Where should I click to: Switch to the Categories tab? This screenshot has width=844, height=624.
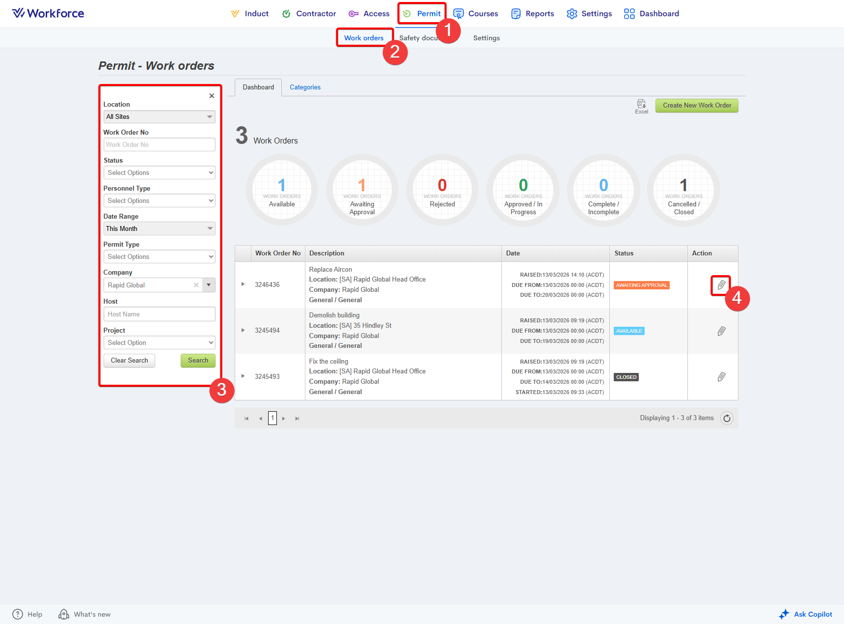point(305,87)
